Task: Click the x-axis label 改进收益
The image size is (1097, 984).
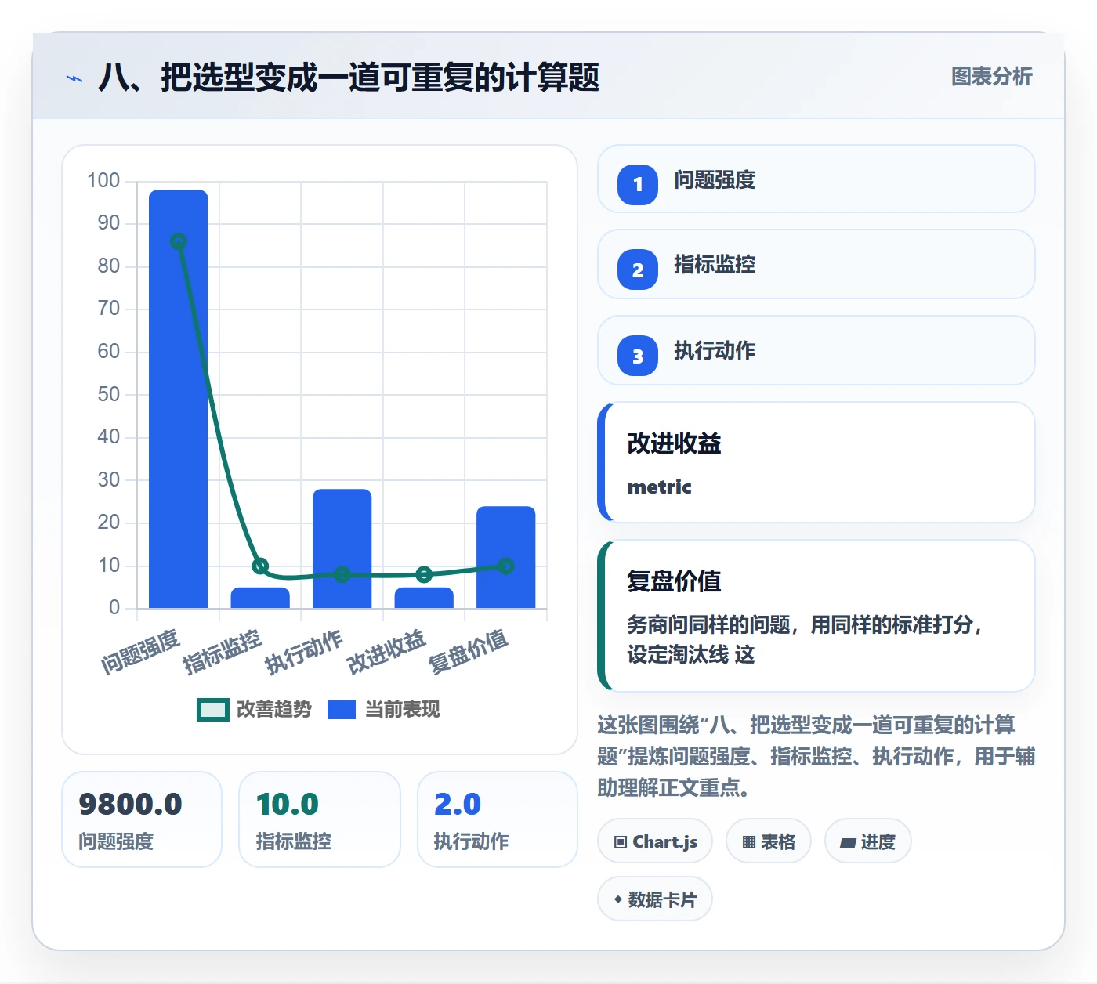Action: (x=386, y=651)
